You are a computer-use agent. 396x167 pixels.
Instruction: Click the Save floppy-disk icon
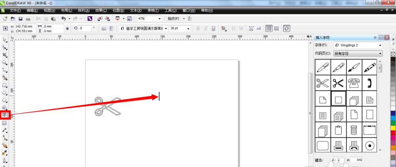pos(21,19)
